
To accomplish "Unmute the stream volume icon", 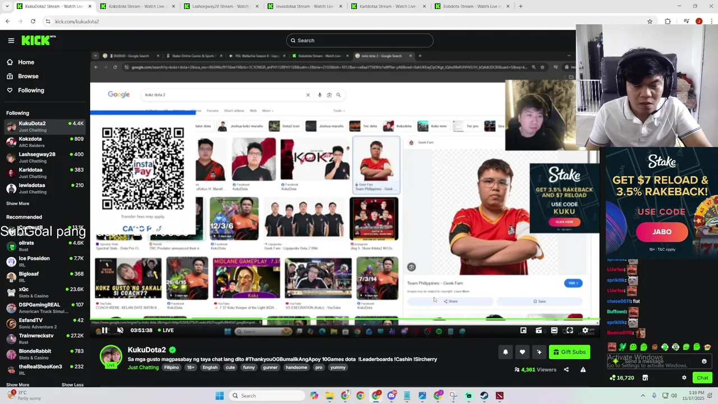I will 120,330.
